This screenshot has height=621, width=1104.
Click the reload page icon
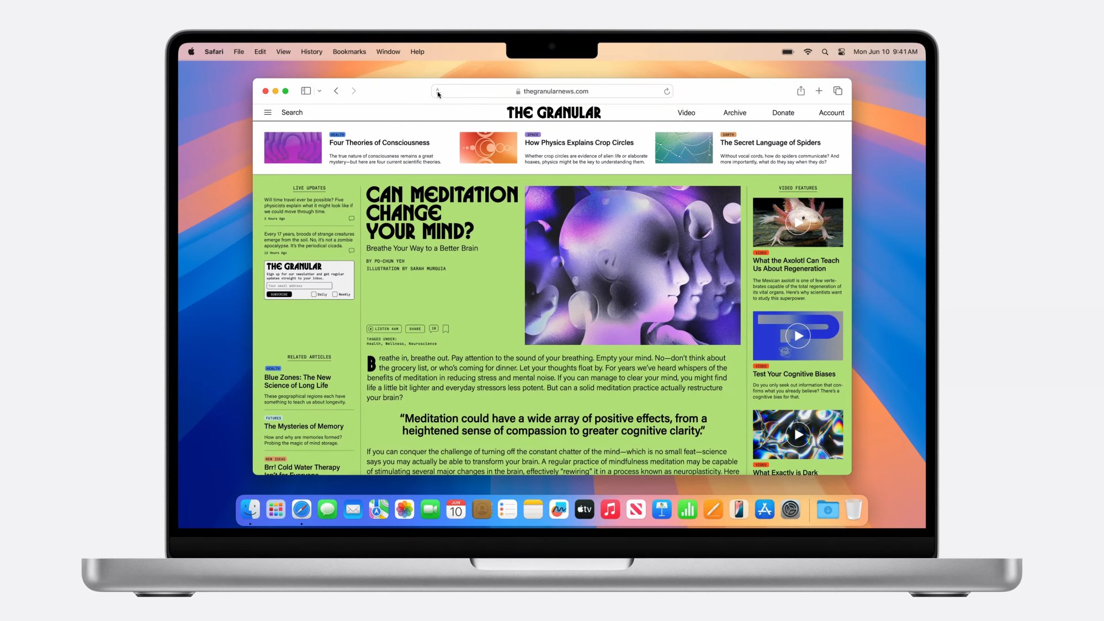(665, 91)
